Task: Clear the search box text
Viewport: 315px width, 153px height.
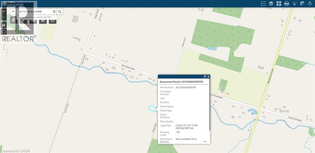Action: (x=54, y=12)
